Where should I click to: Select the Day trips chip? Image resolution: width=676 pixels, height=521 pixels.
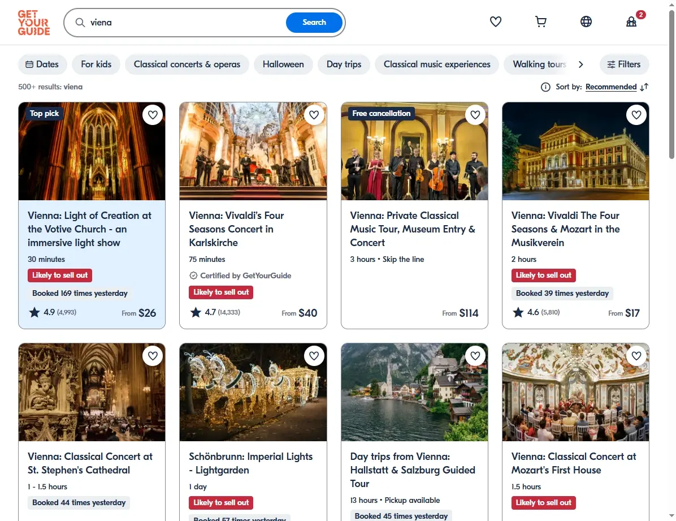coord(344,64)
